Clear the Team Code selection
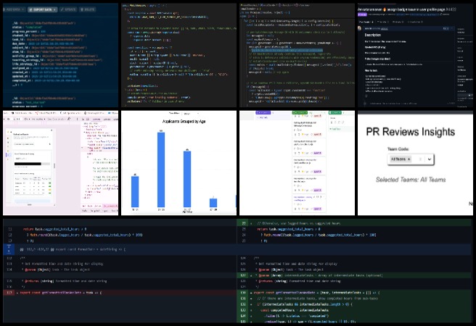The image size is (476, 326). click(x=421, y=159)
